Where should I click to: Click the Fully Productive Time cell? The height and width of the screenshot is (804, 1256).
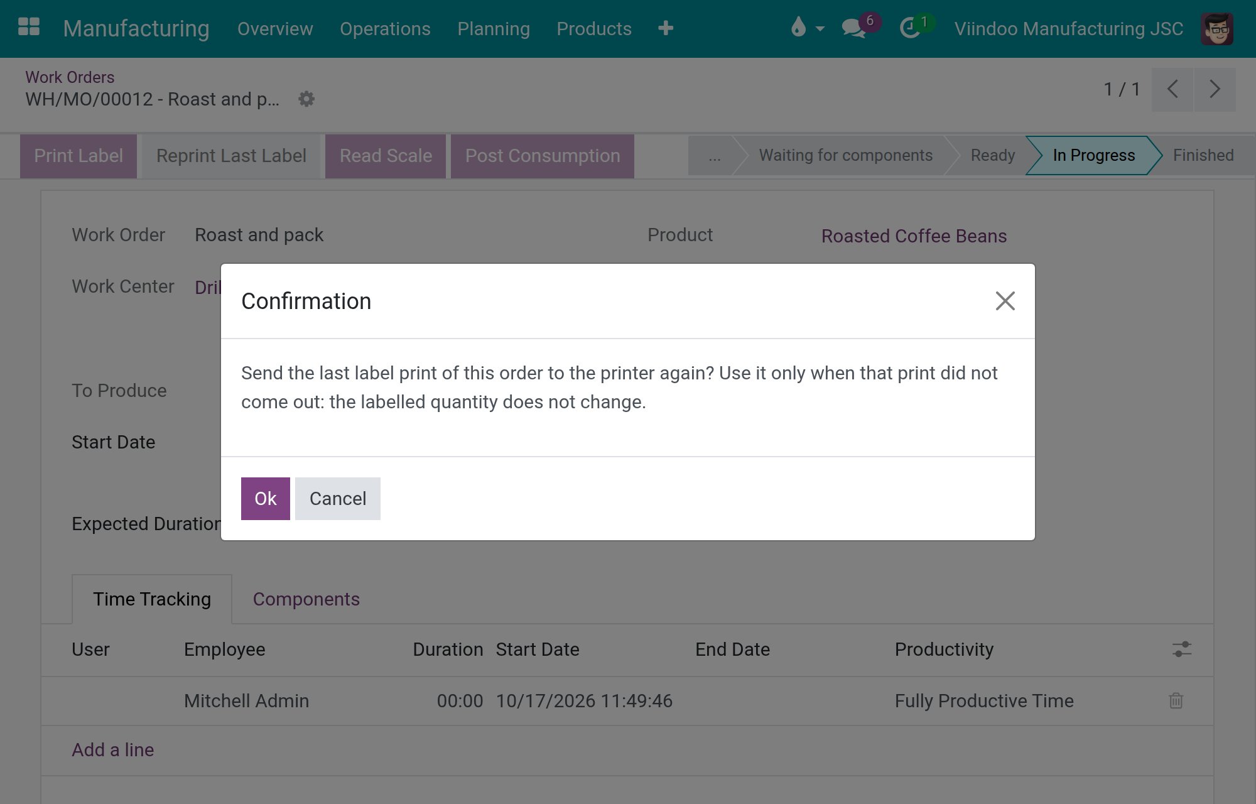[x=984, y=701]
